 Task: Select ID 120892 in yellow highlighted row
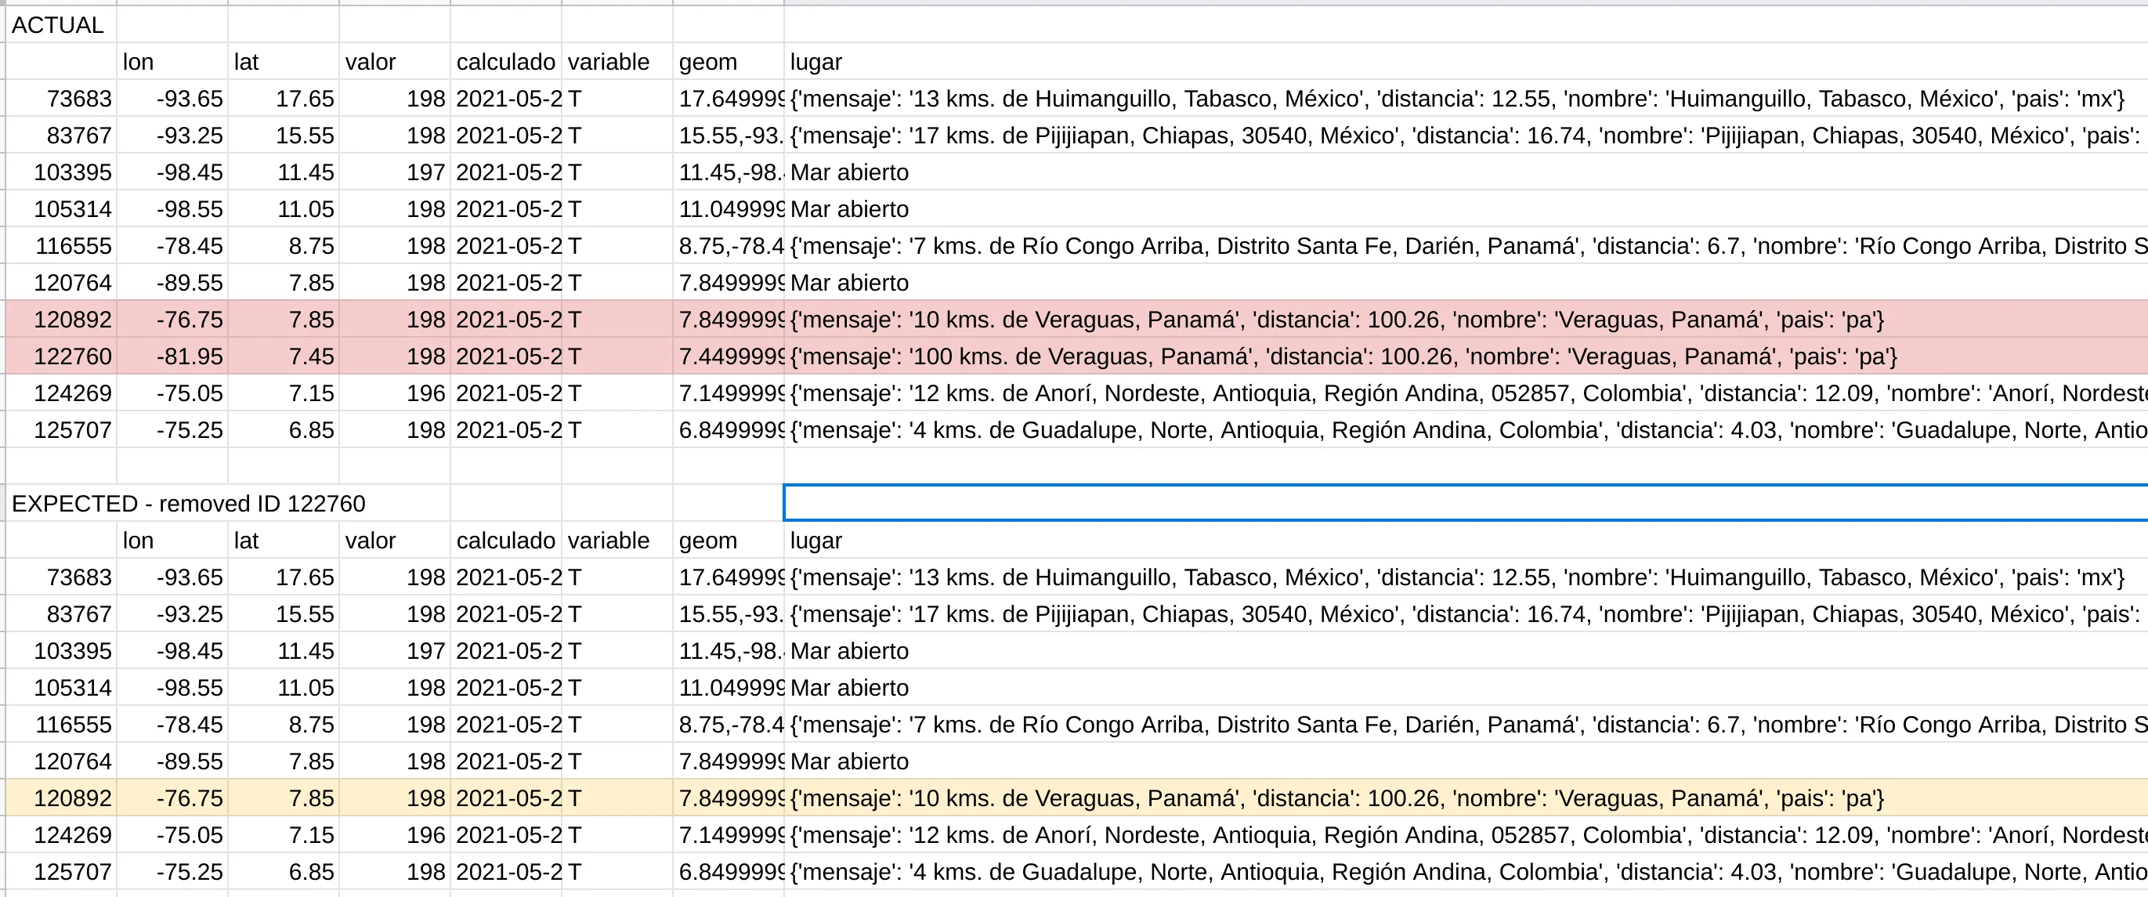72,798
